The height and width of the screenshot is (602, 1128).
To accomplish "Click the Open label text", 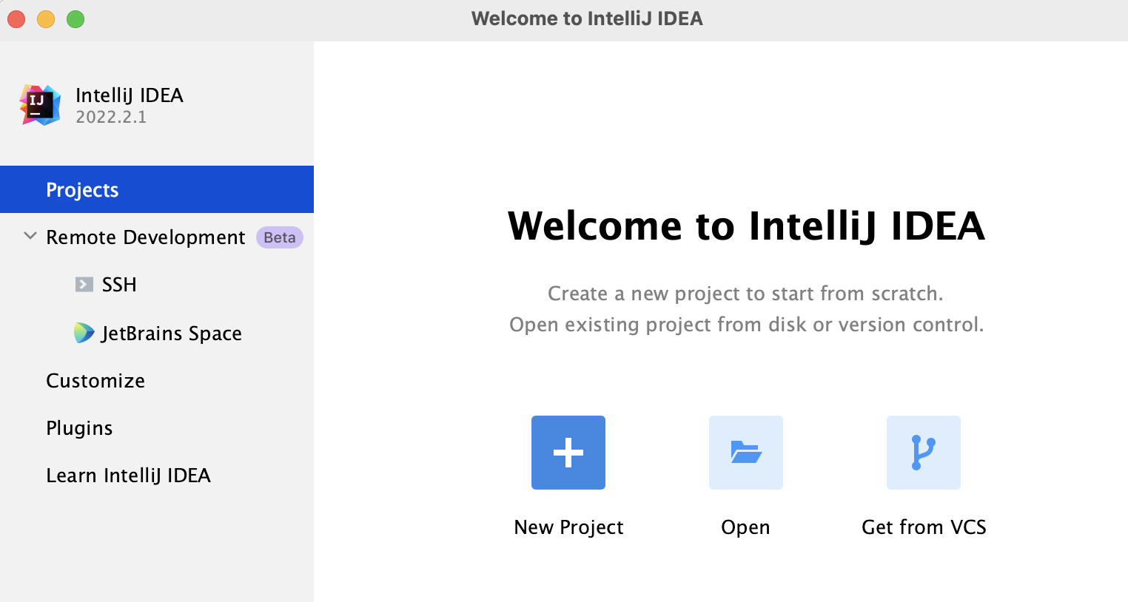I will pos(745,527).
